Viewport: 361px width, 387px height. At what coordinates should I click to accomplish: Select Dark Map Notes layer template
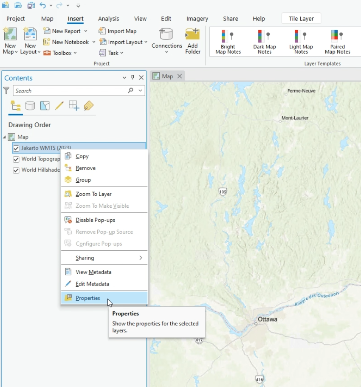coord(264,41)
